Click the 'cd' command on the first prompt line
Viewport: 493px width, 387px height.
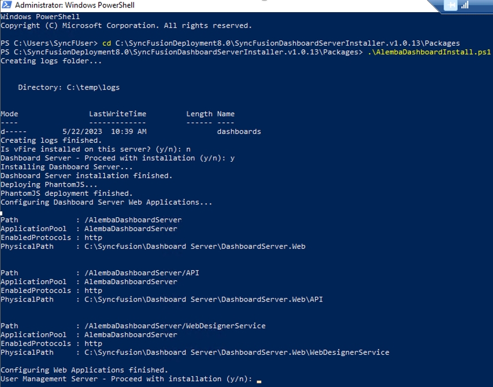[106, 43]
